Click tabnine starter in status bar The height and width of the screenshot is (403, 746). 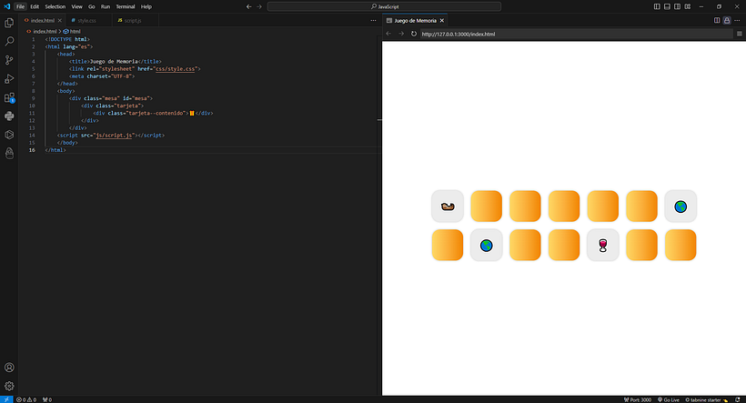[706, 399]
